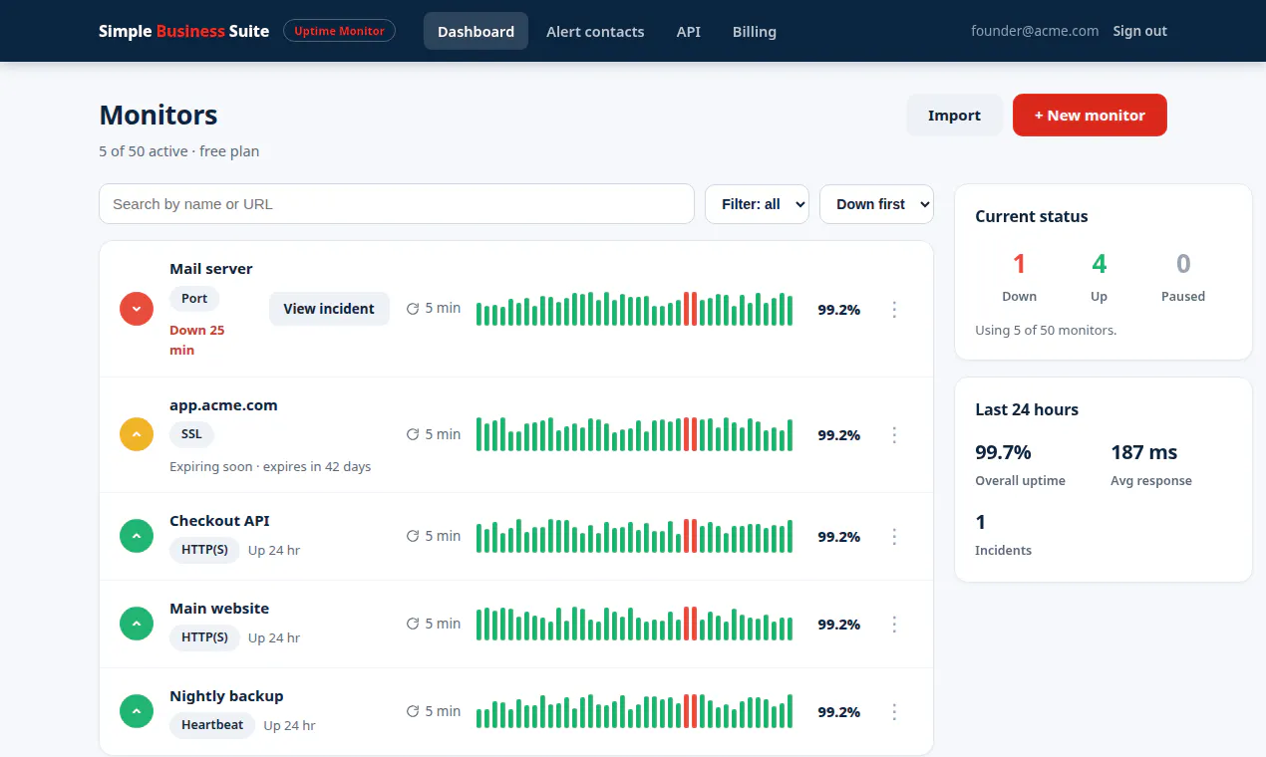Create a new monitor with + New monitor

[1090, 116]
